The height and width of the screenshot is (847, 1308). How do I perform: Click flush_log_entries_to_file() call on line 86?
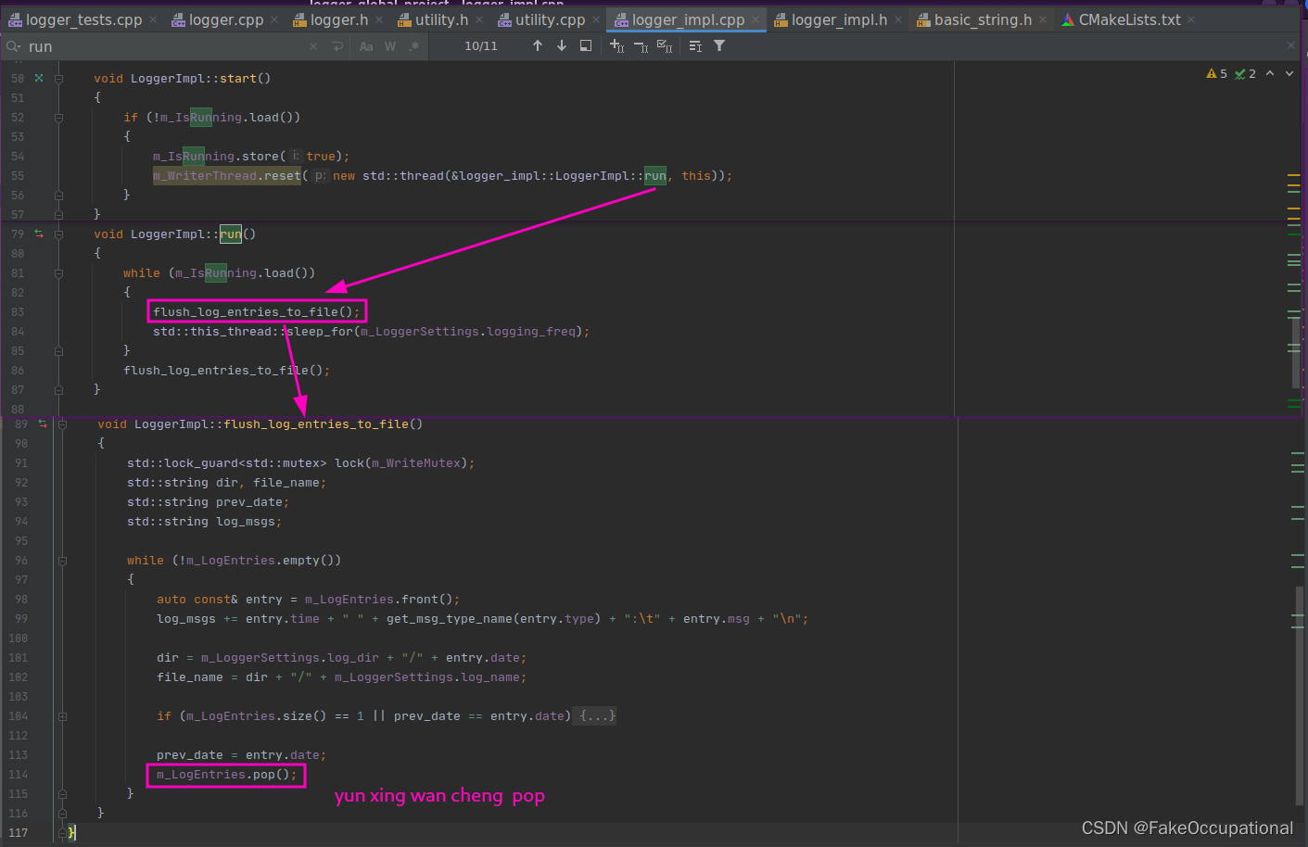[x=226, y=370]
